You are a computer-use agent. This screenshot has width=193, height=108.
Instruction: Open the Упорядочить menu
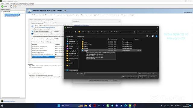click(x=70, y=36)
